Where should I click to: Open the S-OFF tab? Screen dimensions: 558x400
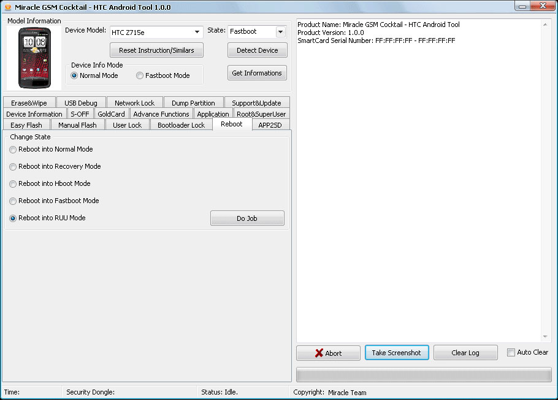click(x=80, y=114)
